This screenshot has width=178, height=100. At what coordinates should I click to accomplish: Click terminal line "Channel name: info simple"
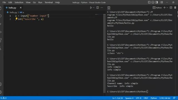click(x=123, y=83)
